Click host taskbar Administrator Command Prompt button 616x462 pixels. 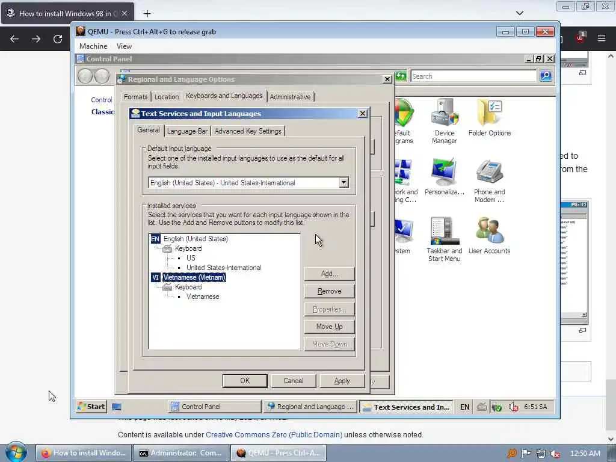pyautogui.click(x=180, y=453)
